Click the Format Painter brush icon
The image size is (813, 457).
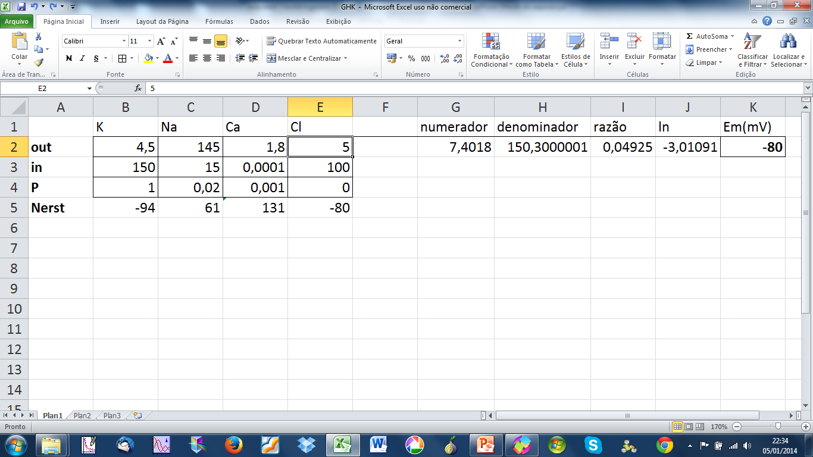tap(39, 62)
